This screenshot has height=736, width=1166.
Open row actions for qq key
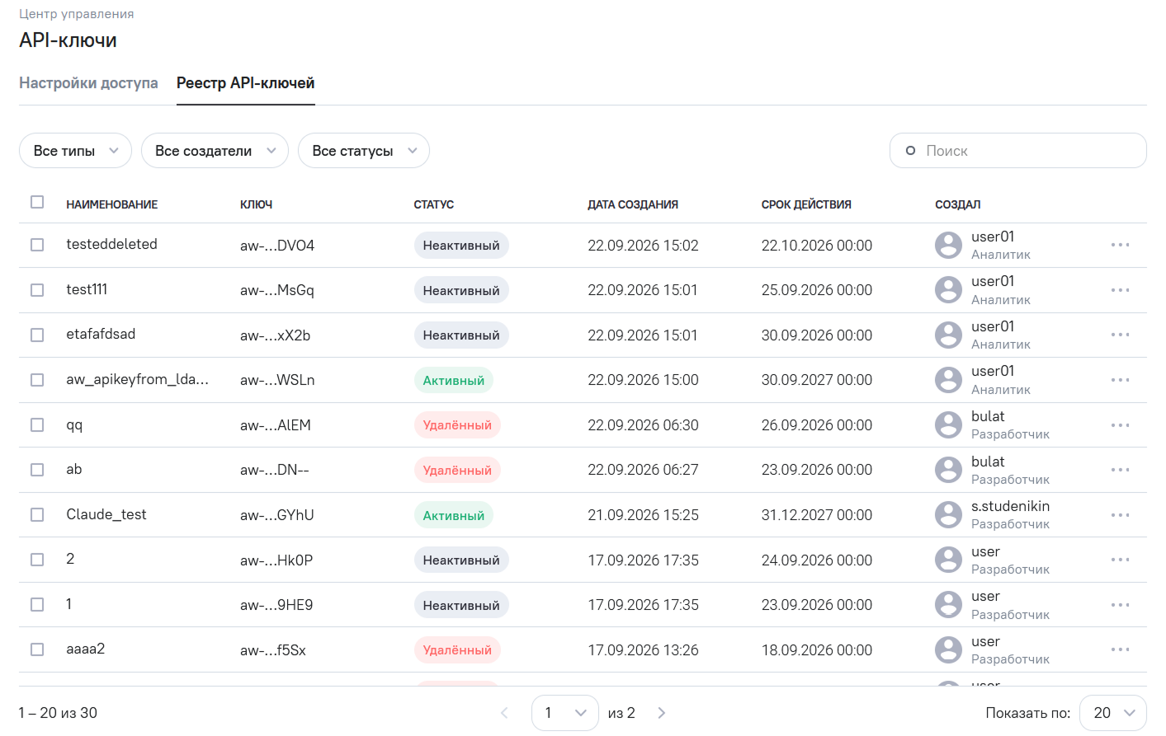click(x=1120, y=425)
